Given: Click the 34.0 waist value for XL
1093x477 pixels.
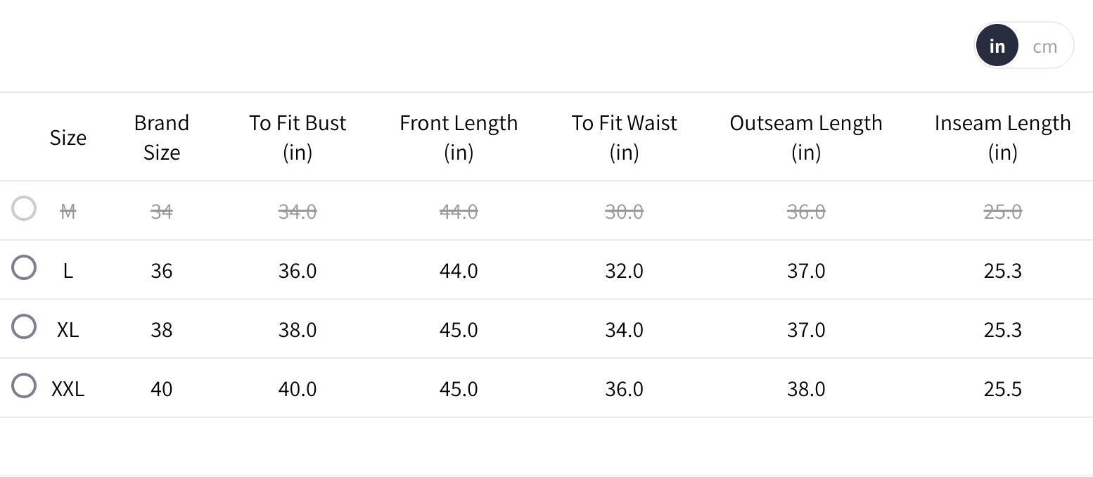Looking at the screenshot, I should pyautogui.click(x=624, y=330).
